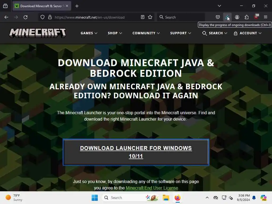Close the Download Minecraft & Server tab
The height and width of the screenshot is (204, 272).
[x=67, y=6]
